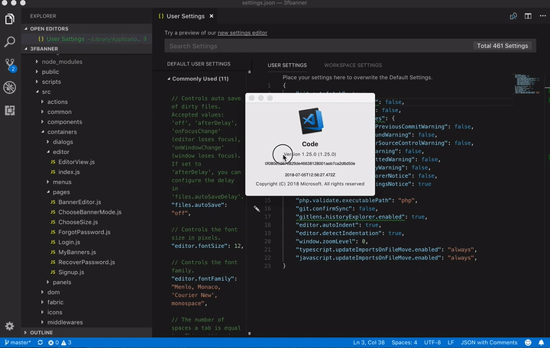The image size is (550, 348).
Task: Open the Extensions view icon
Action: [x=10, y=111]
